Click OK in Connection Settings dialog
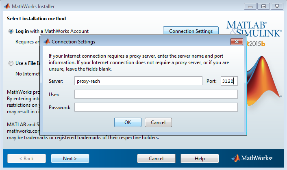The height and width of the screenshot is (170, 287). point(128,123)
